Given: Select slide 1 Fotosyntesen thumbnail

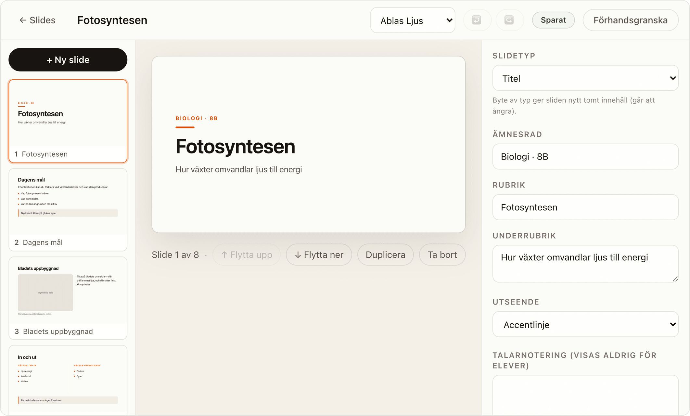Looking at the screenshot, I should point(68,121).
